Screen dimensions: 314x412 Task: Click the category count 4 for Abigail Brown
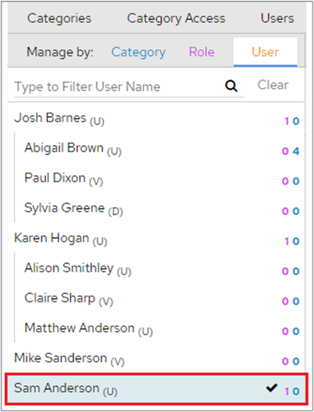click(x=296, y=151)
